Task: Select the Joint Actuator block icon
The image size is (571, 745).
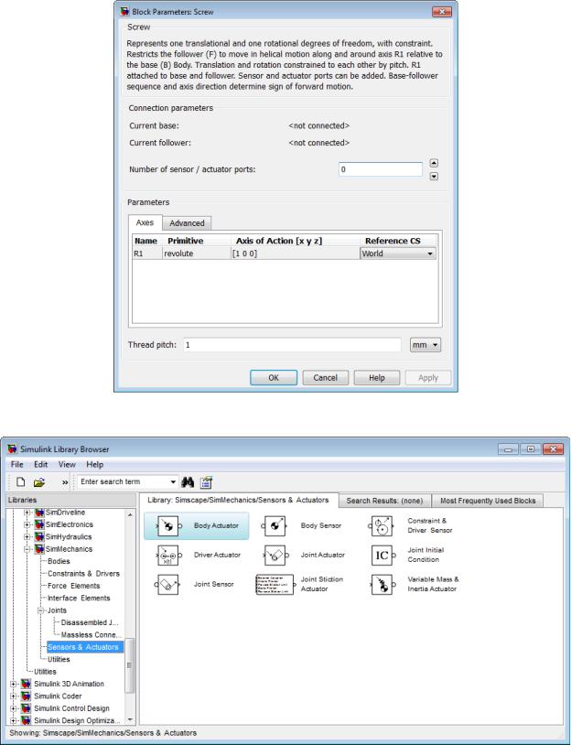Action: tap(275, 555)
